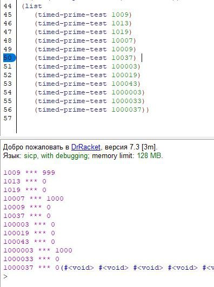This screenshot has width=214, height=287.
Task: Open the DrRacket link in welcome message
Action: [x=85, y=147]
